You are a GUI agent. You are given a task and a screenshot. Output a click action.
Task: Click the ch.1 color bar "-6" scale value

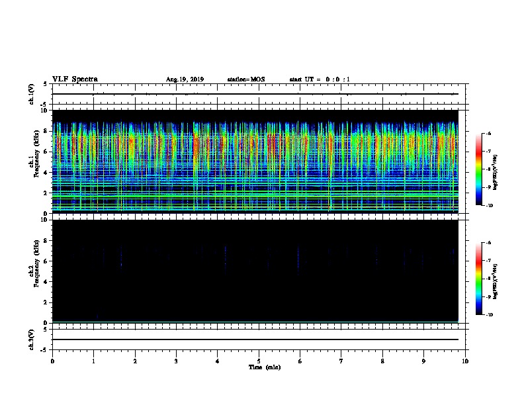click(488, 133)
